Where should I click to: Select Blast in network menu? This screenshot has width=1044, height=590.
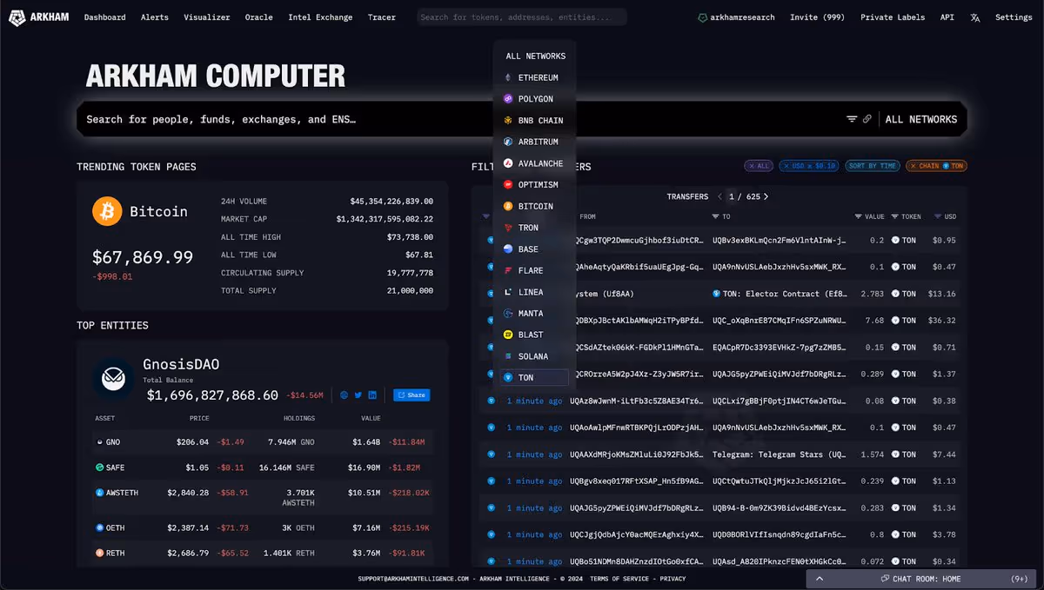point(535,335)
